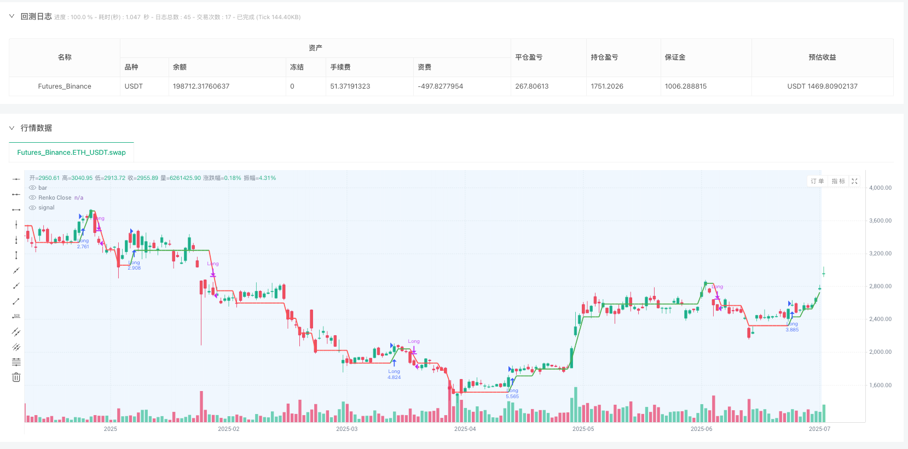Open the Futures_Binance.ETH_USDT.swap tab
908x449 pixels.
71,153
